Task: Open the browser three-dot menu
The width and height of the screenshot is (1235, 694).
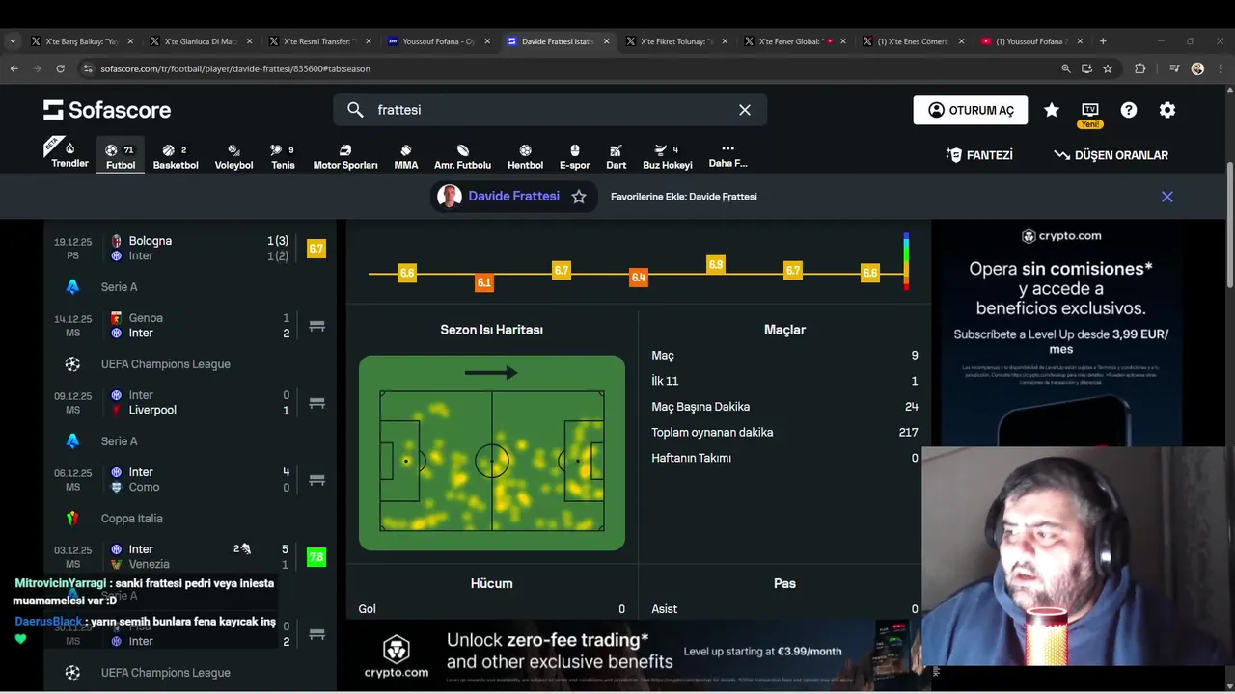Action: (1221, 68)
